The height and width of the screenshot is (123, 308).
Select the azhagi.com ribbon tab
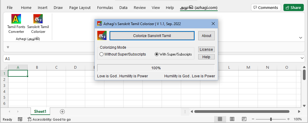click(x=199, y=8)
